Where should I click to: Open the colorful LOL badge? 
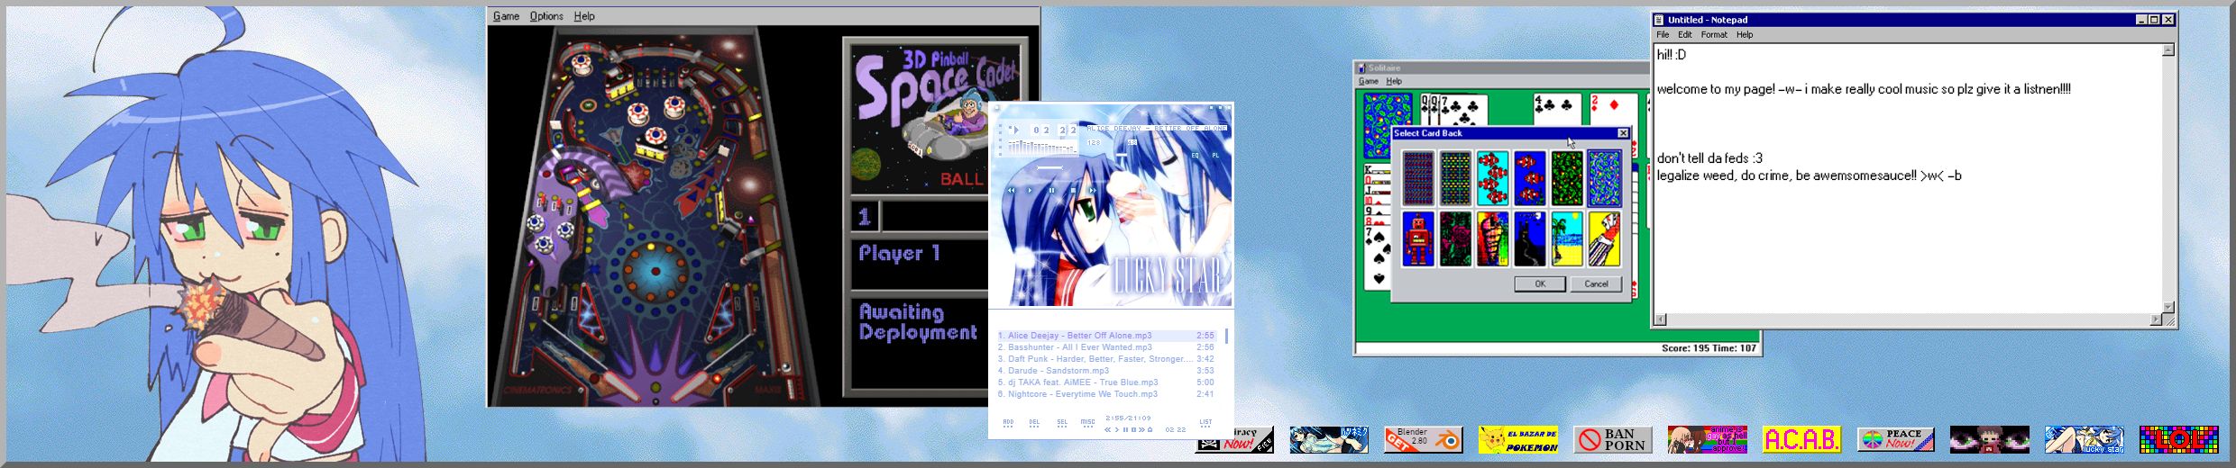point(2178,439)
